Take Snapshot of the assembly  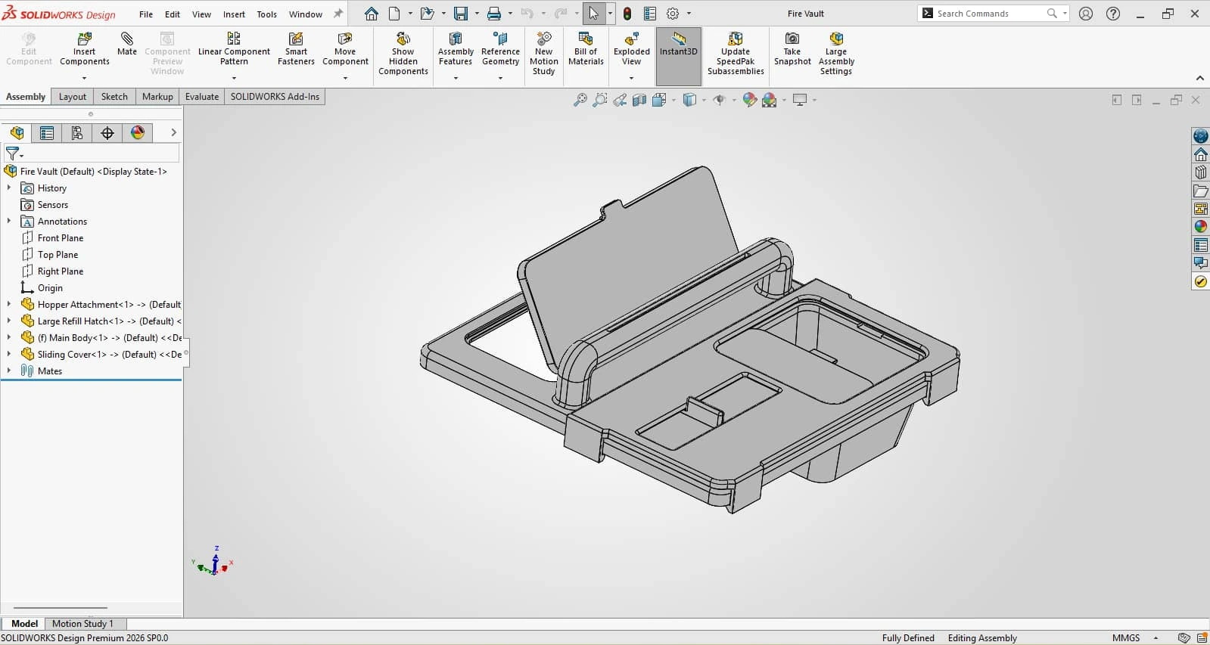click(792, 50)
